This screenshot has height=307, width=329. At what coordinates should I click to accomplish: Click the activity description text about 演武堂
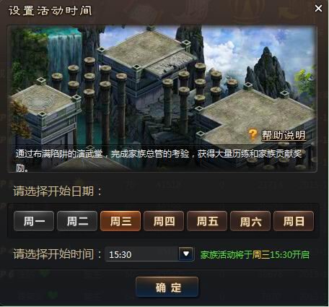click(x=159, y=160)
